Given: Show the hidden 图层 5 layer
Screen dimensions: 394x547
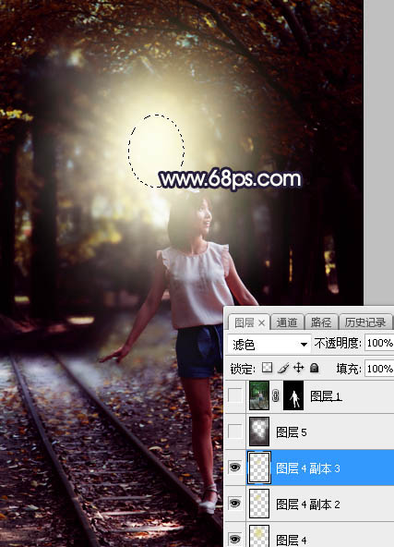Looking at the screenshot, I should (x=235, y=432).
